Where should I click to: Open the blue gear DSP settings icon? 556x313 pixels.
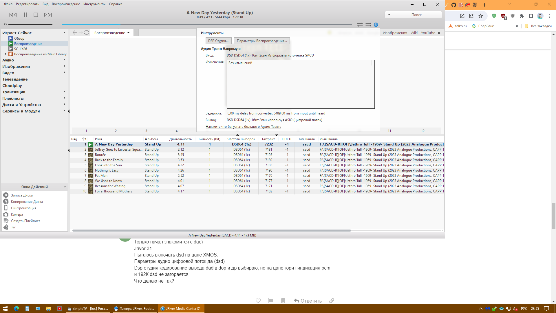(x=376, y=25)
